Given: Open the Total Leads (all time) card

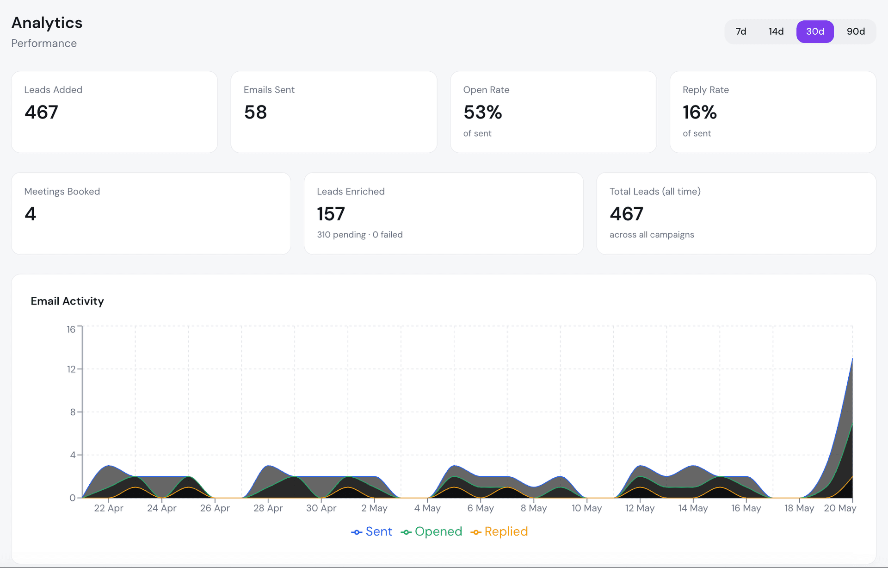Looking at the screenshot, I should click(736, 213).
